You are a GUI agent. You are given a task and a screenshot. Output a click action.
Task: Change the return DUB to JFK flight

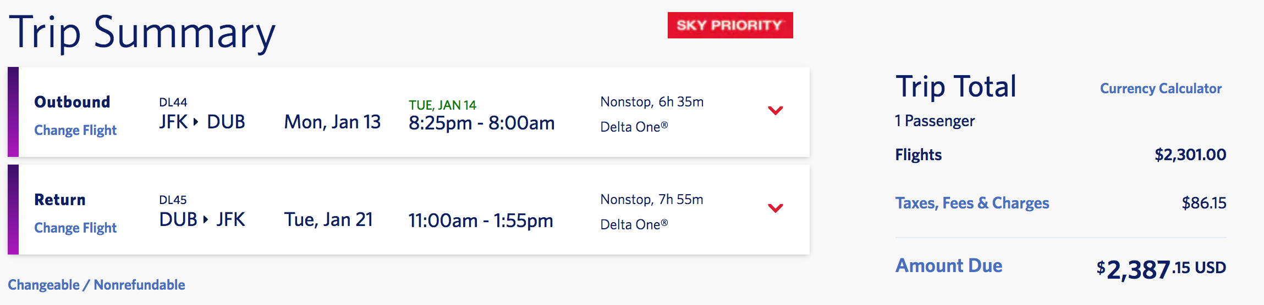tap(75, 228)
